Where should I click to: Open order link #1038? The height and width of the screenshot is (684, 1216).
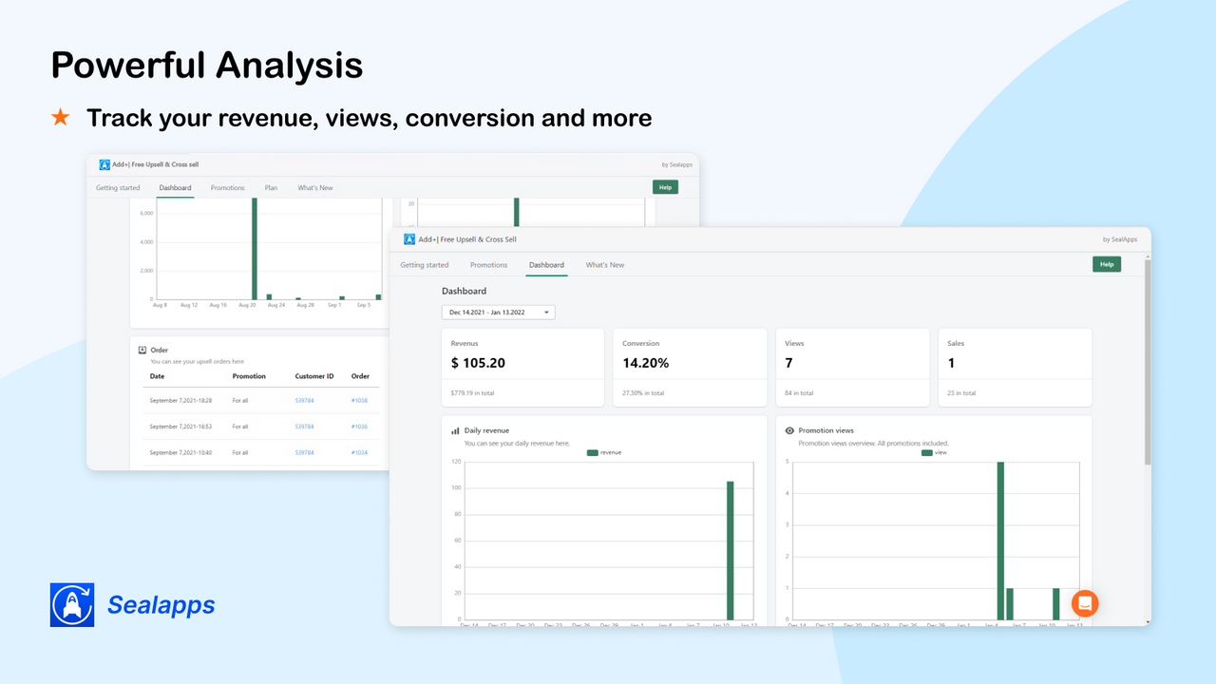[359, 401]
